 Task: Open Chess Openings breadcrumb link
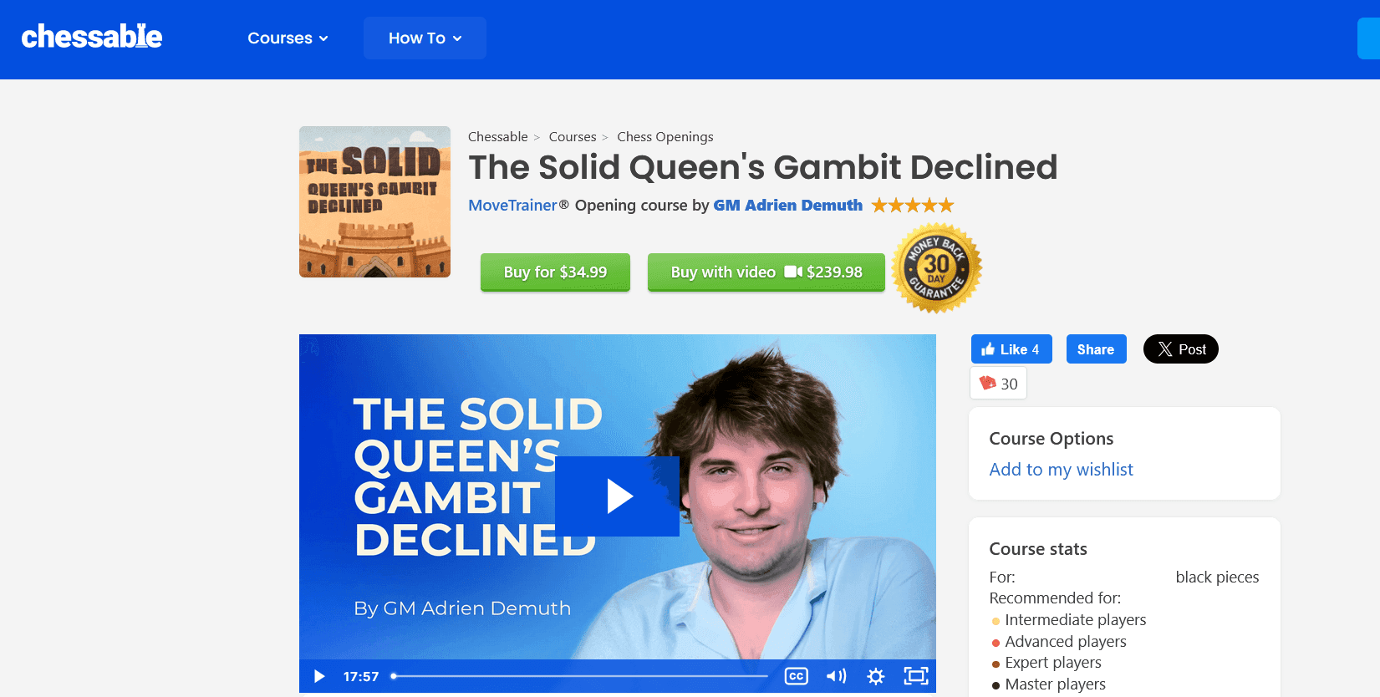pos(665,136)
